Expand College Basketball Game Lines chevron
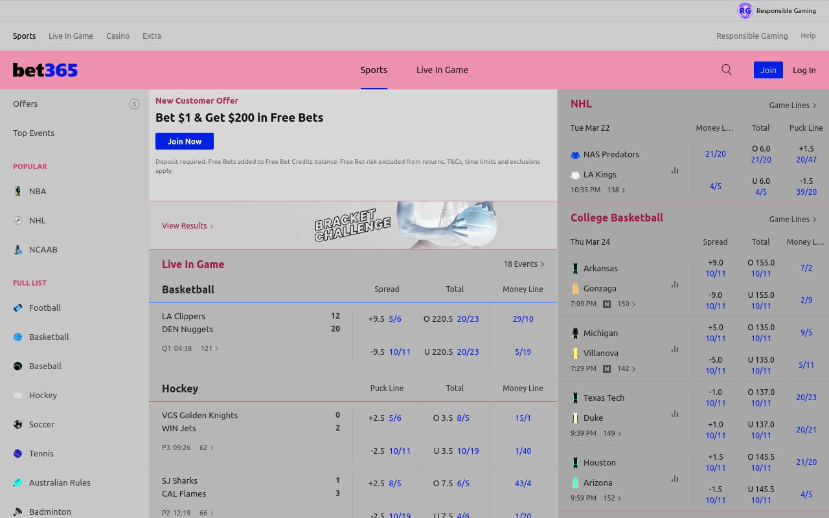The width and height of the screenshot is (829, 518). (x=814, y=220)
